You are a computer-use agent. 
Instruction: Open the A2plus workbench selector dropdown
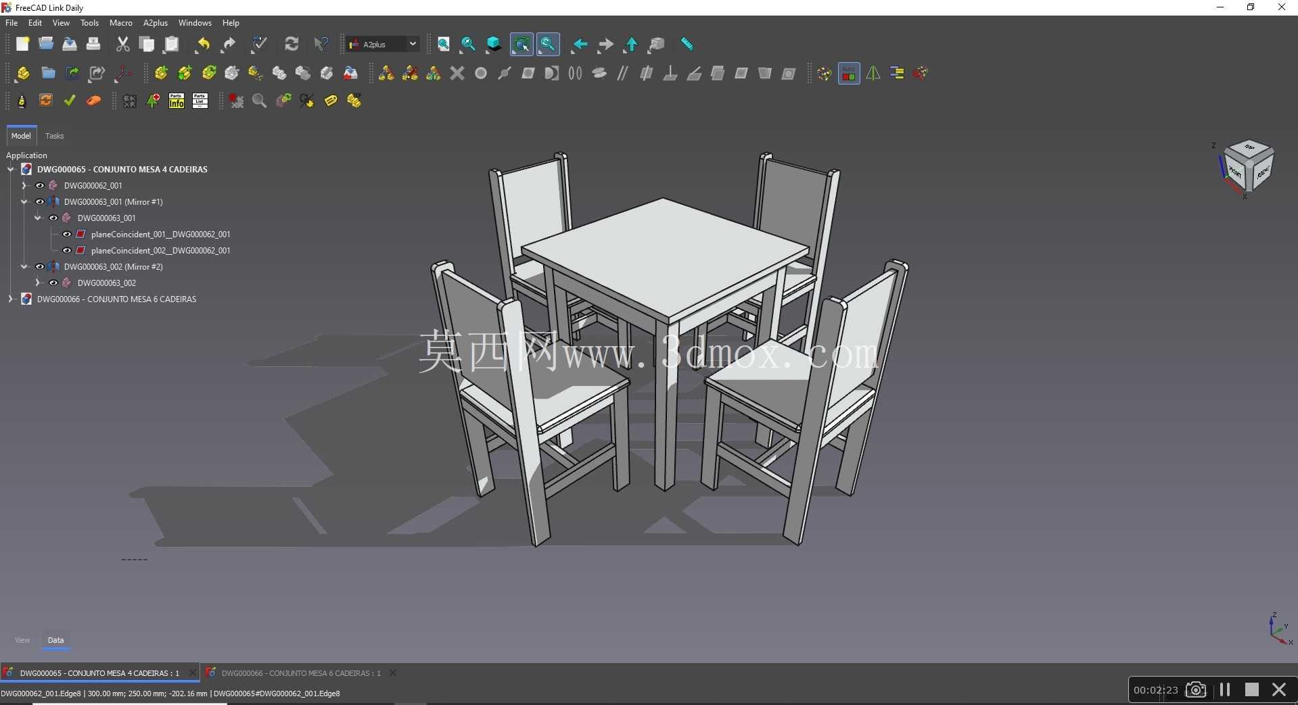[383, 45]
